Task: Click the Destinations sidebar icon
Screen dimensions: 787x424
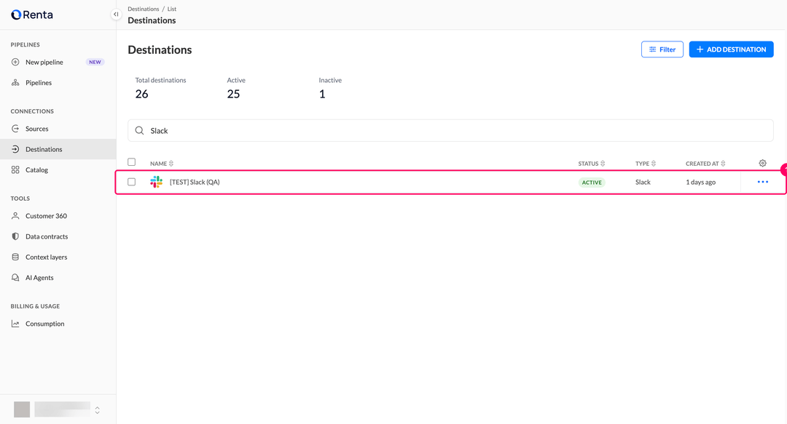Action: point(15,149)
